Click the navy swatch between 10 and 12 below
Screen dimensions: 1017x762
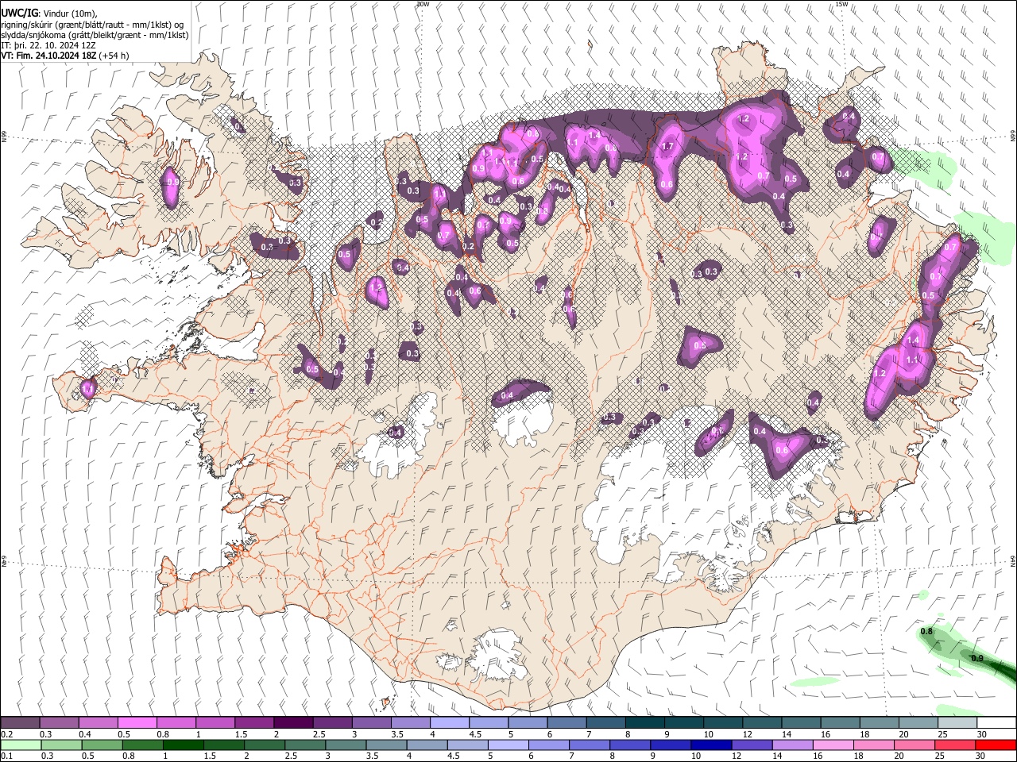710,745
